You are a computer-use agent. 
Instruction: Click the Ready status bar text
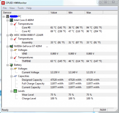point(5,110)
